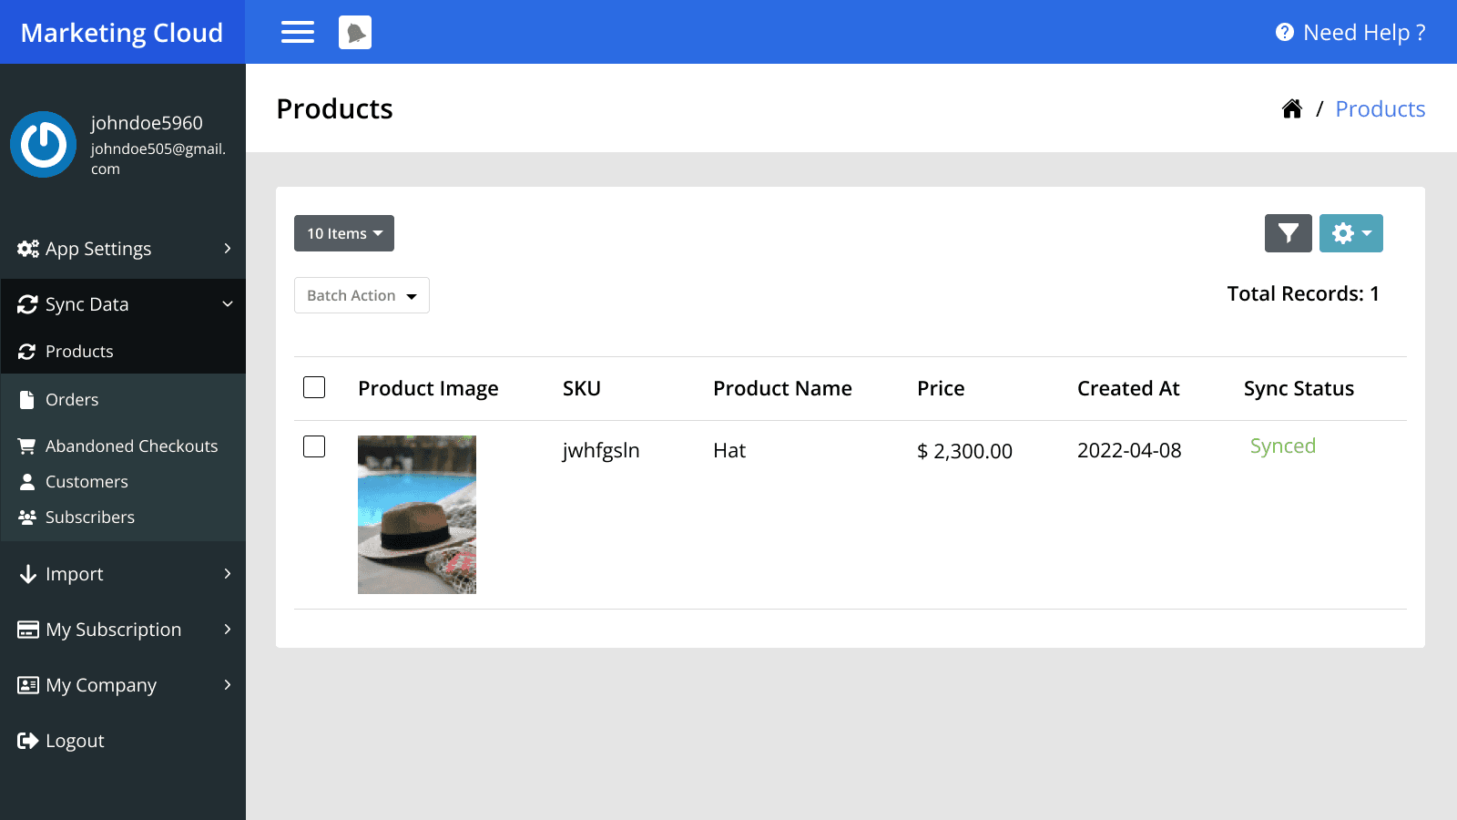Open the notification bell icon
The image size is (1457, 820).
355,32
